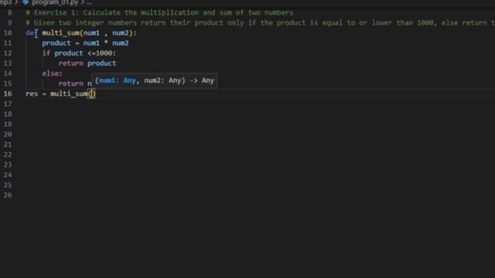Select line number 10 in gutter

click(8, 32)
